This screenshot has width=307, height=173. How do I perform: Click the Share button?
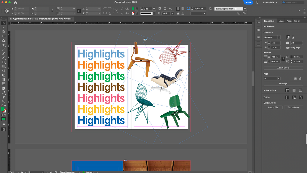[248, 2]
